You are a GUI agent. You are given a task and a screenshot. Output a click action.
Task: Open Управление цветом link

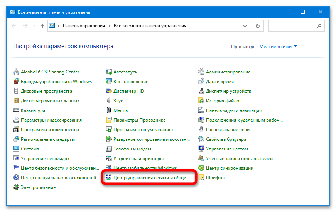(227, 149)
